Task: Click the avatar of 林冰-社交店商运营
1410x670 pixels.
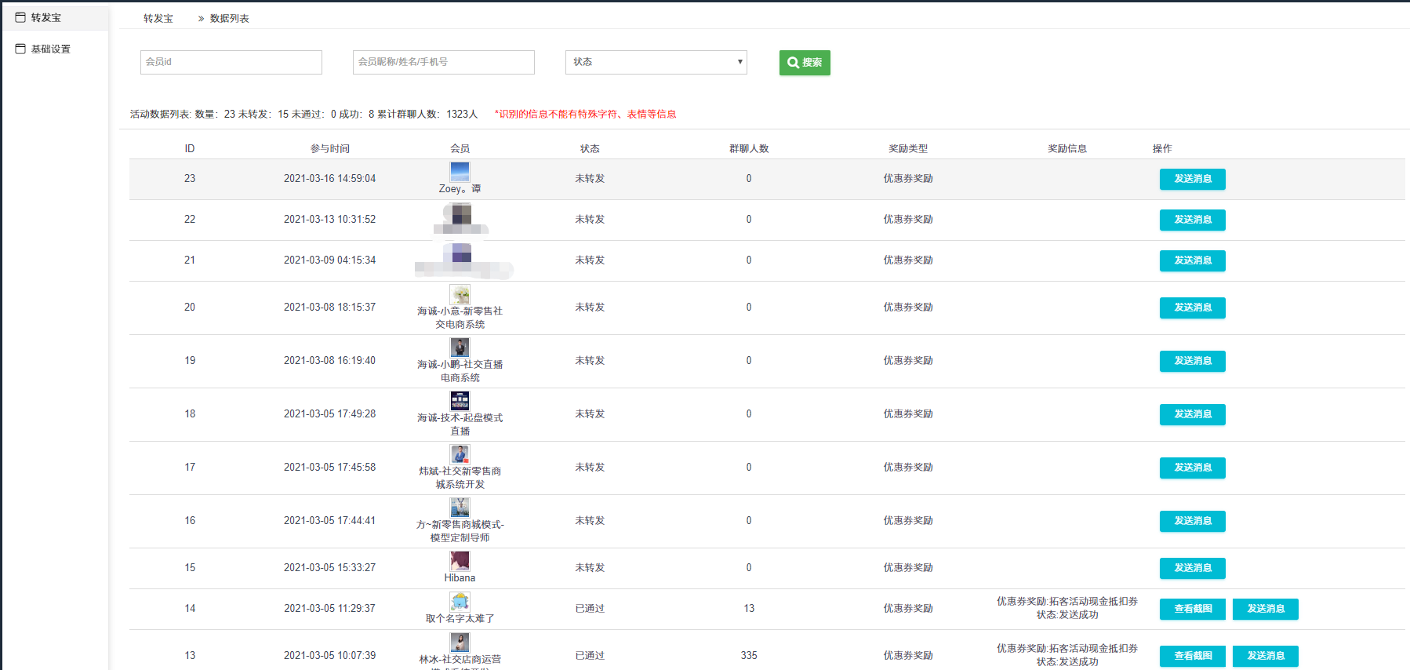Action: pyautogui.click(x=460, y=643)
